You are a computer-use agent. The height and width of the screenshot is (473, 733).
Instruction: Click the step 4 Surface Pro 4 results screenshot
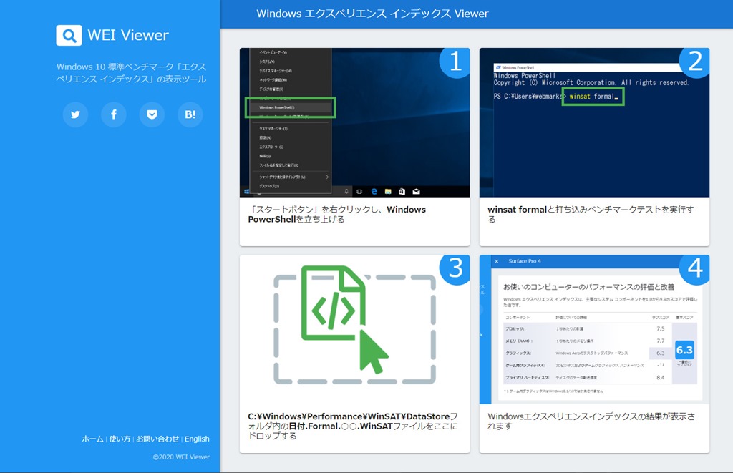[594, 329]
